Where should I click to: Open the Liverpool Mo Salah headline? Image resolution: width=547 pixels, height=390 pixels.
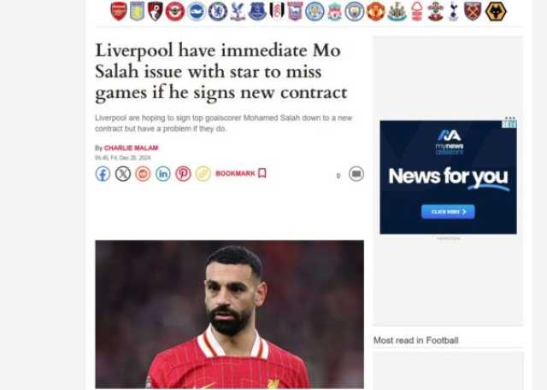click(x=221, y=72)
